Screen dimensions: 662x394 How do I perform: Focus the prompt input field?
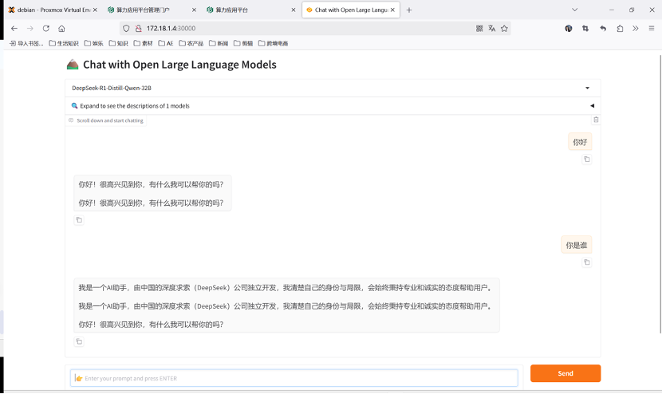294,378
